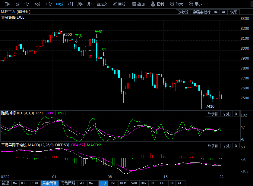
Task: Open the 叠加 overlay tool
Action: point(138,4)
